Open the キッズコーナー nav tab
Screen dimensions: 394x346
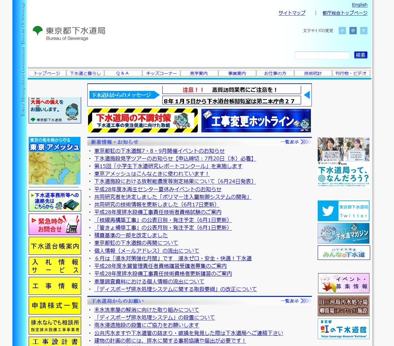161,73
